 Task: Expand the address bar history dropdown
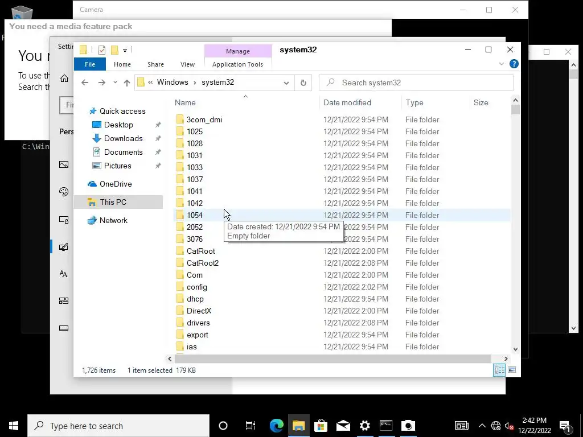click(x=286, y=83)
